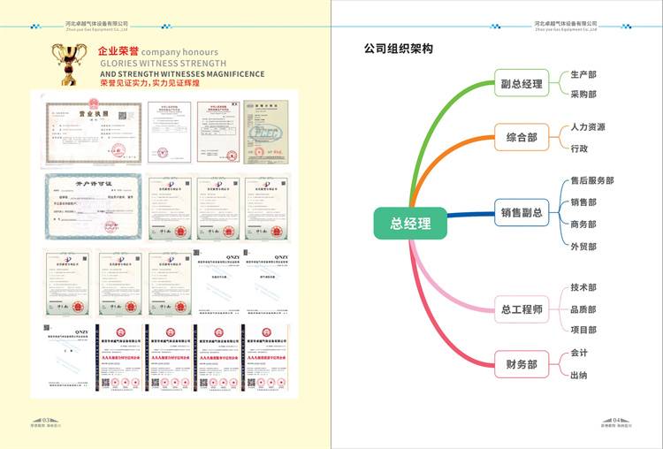Select the 生产部 leaf item

tap(583, 75)
